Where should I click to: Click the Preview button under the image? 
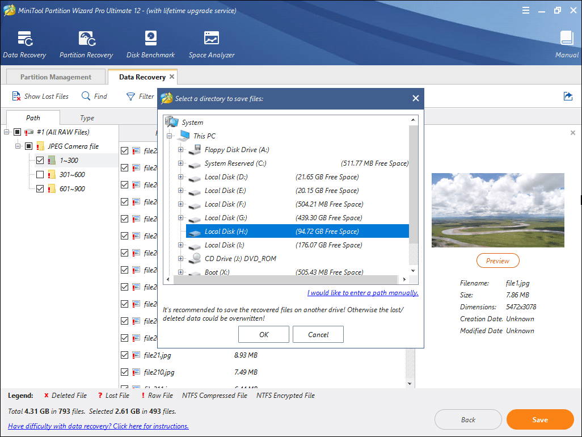(x=497, y=260)
